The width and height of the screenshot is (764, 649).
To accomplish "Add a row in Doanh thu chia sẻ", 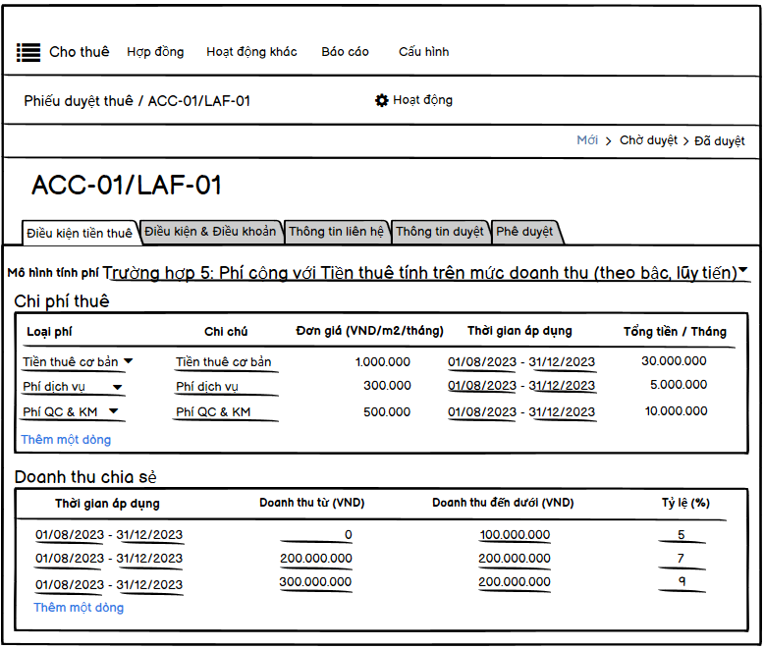I will click(79, 608).
